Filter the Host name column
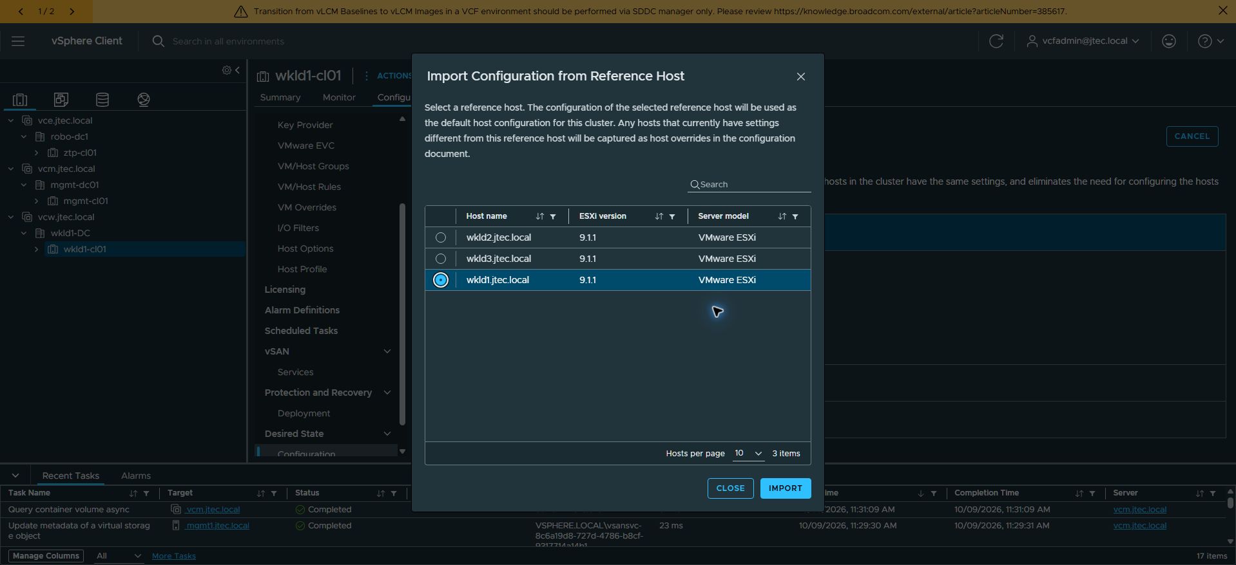This screenshot has width=1236, height=565. 553,217
